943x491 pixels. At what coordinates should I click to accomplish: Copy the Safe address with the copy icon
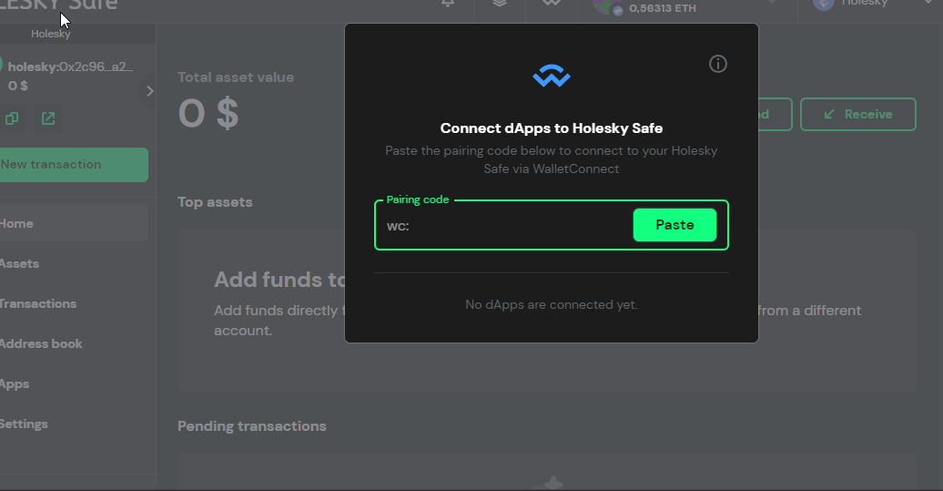click(12, 118)
